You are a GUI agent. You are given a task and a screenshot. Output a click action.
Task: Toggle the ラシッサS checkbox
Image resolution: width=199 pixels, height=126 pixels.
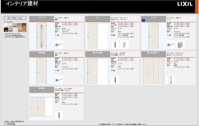coord(5,22)
